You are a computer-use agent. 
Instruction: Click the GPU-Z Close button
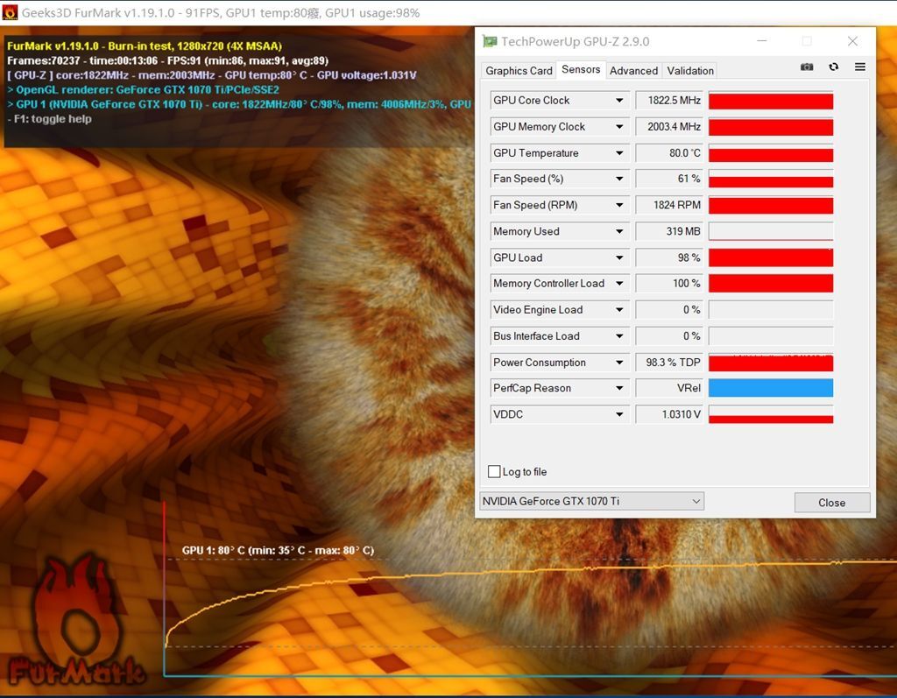pyautogui.click(x=832, y=503)
